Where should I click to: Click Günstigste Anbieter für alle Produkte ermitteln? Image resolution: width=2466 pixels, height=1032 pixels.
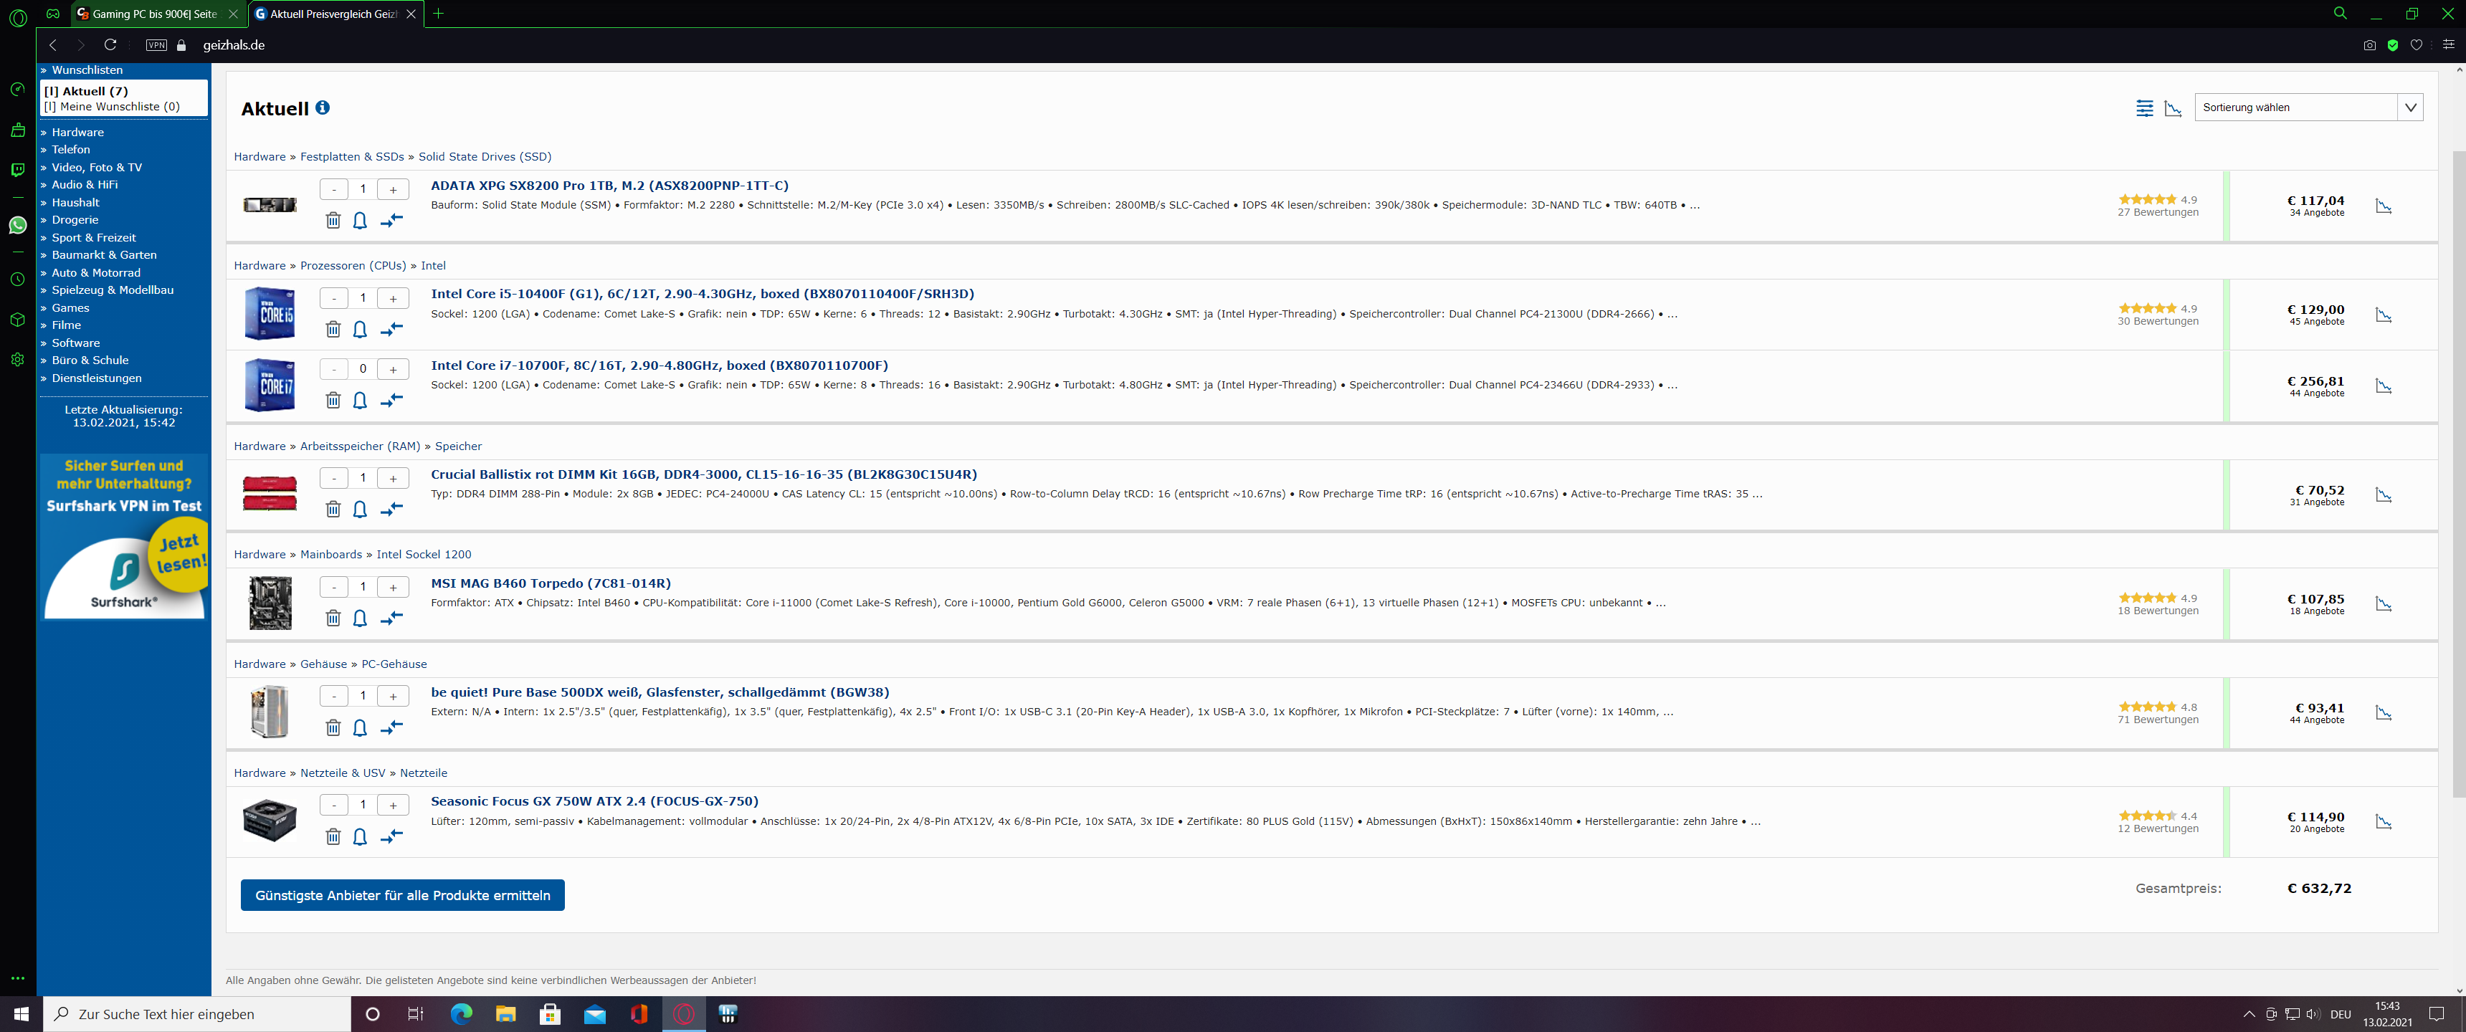click(x=402, y=895)
